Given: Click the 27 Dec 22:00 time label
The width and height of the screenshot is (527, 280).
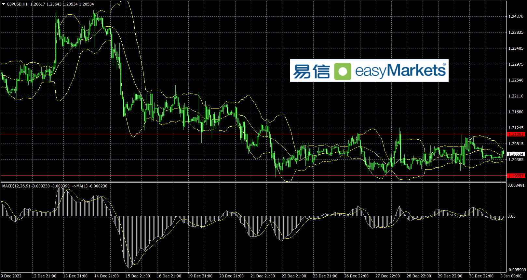Looking at the screenshot, I should pyautogui.click(x=387, y=276).
